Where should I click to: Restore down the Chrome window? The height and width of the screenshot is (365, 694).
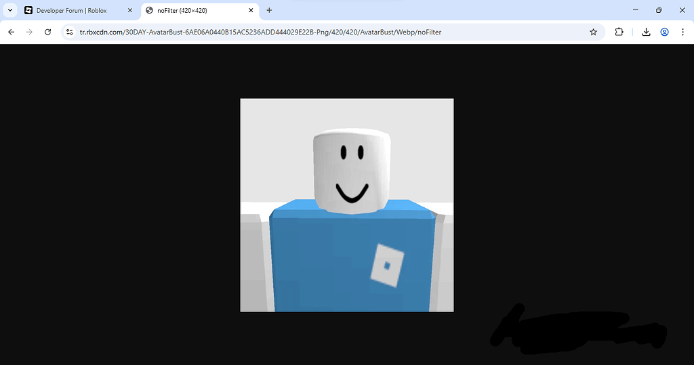659,10
